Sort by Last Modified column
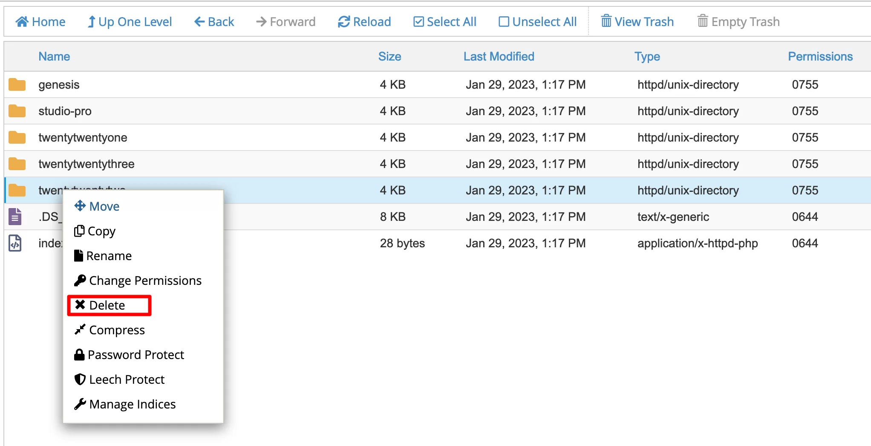The height and width of the screenshot is (446, 871). 499,56
